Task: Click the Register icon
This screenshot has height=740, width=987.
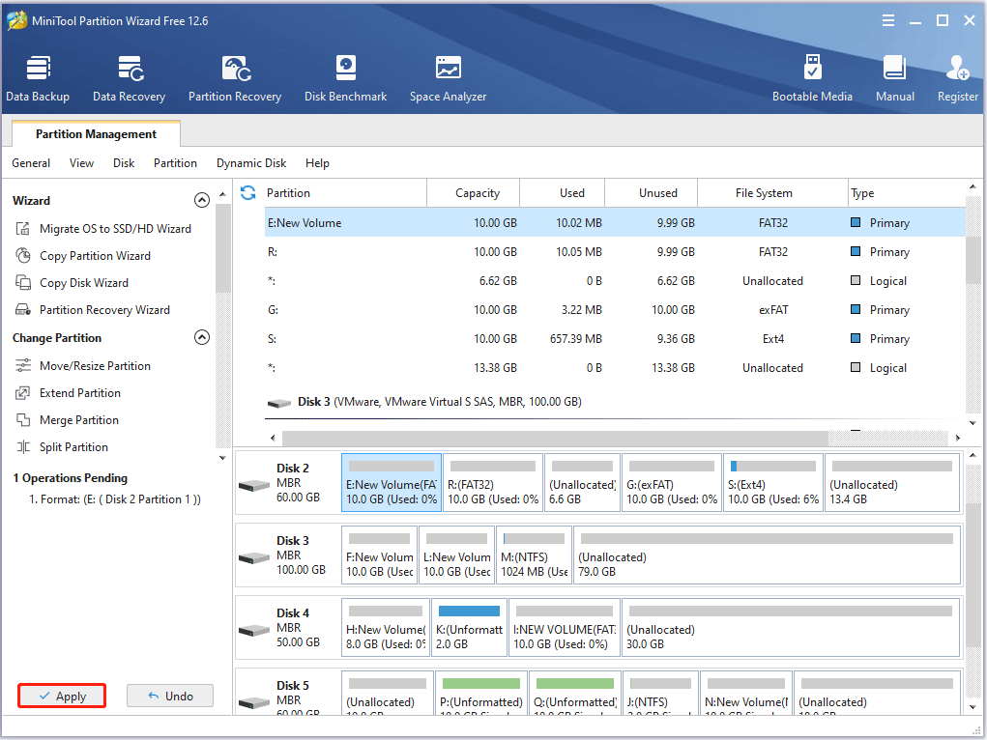Action: click(x=957, y=78)
